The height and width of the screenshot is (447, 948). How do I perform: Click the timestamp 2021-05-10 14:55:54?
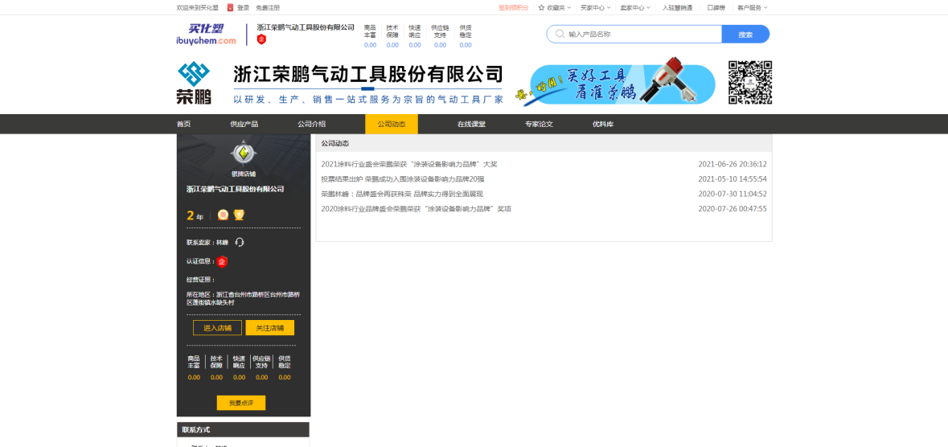(x=733, y=179)
